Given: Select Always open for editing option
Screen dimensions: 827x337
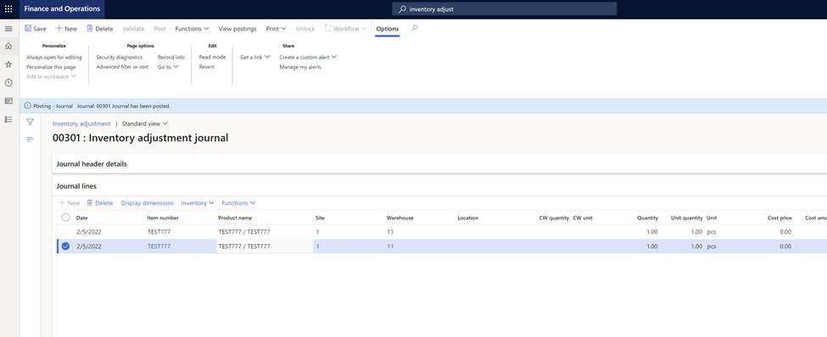Looking at the screenshot, I should point(54,57).
